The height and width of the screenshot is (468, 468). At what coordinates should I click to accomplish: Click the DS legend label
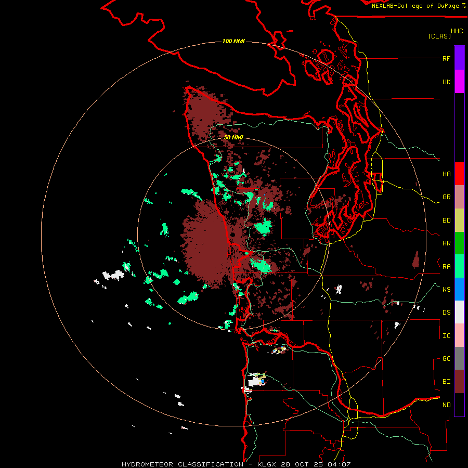point(446,313)
